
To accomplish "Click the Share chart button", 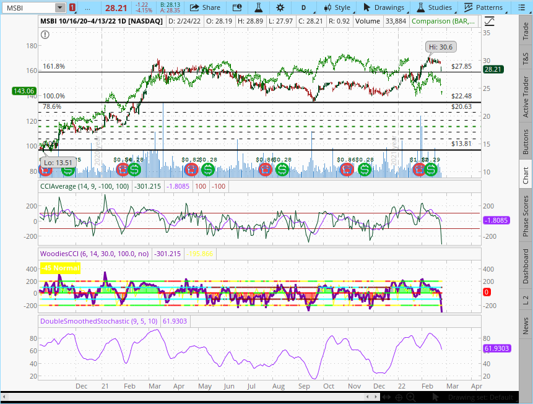I will coord(205,7).
